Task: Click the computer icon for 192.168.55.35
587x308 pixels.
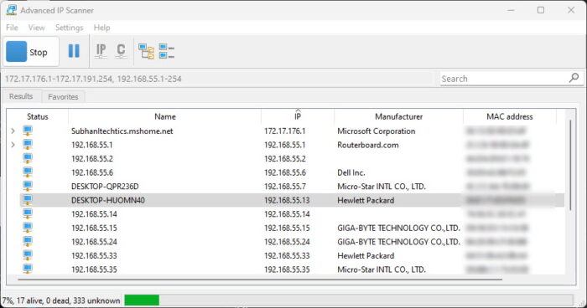Action: [28, 269]
